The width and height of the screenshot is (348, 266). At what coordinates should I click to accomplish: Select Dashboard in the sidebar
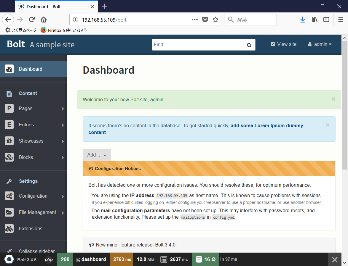(33, 69)
